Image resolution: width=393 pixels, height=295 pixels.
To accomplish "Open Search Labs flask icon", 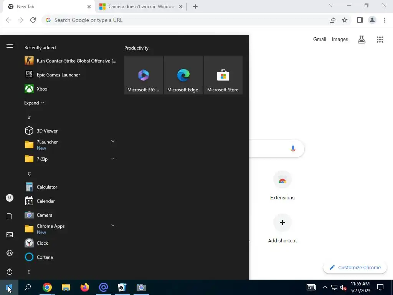I will point(362,40).
